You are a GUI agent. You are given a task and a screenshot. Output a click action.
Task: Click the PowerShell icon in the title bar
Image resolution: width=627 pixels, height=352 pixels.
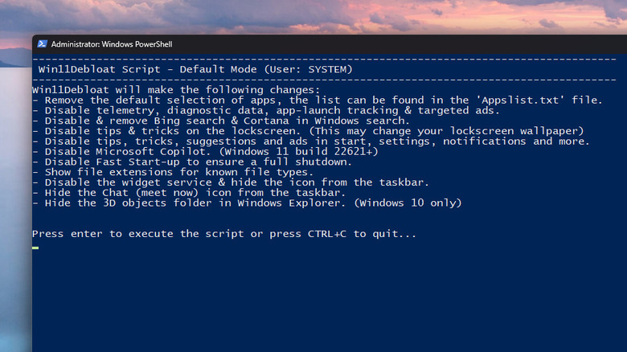(x=42, y=45)
